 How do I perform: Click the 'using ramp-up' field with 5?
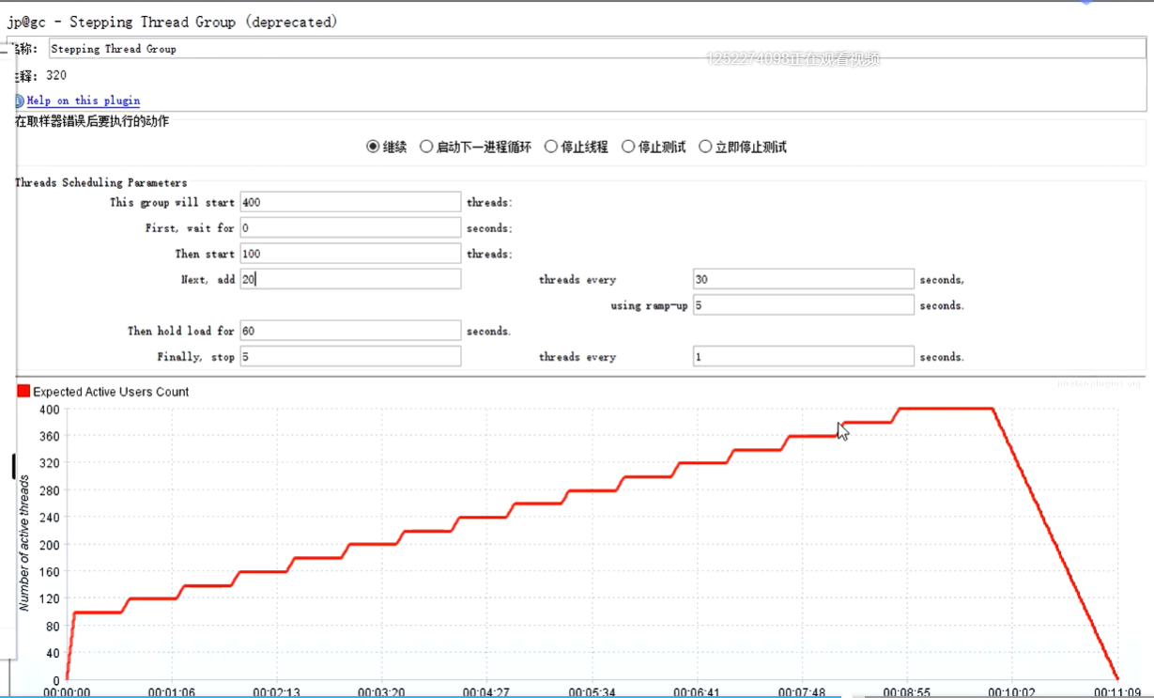pos(804,305)
